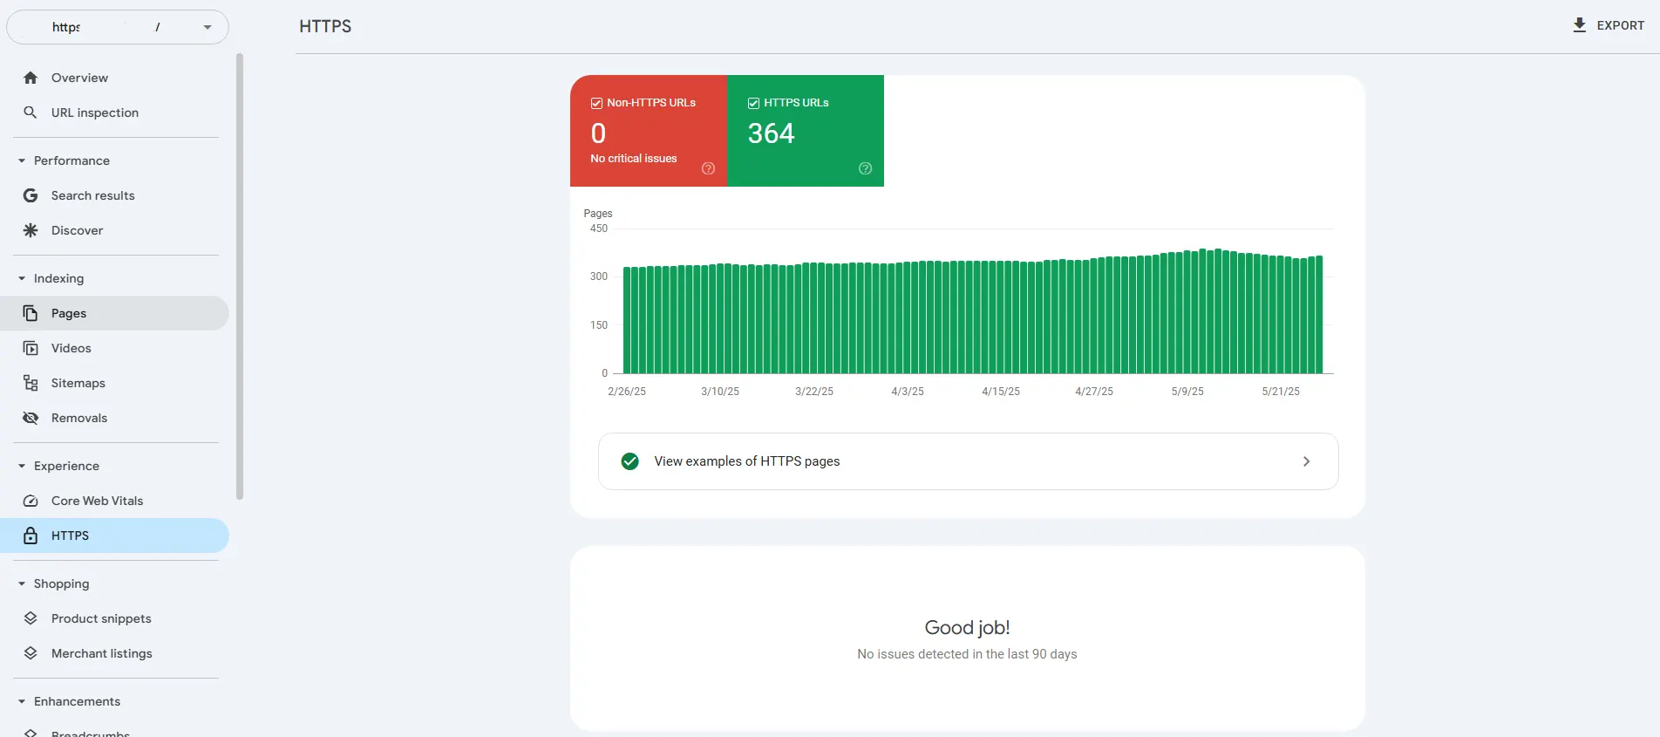This screenshot has width=1660, height=737.
Task: Click the Export download icon
Action: [x=1579, y=25]
